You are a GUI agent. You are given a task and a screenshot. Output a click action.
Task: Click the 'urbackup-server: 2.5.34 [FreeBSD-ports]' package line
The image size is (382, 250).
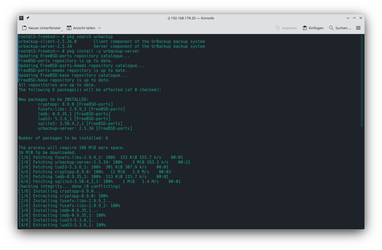[85, 128]
